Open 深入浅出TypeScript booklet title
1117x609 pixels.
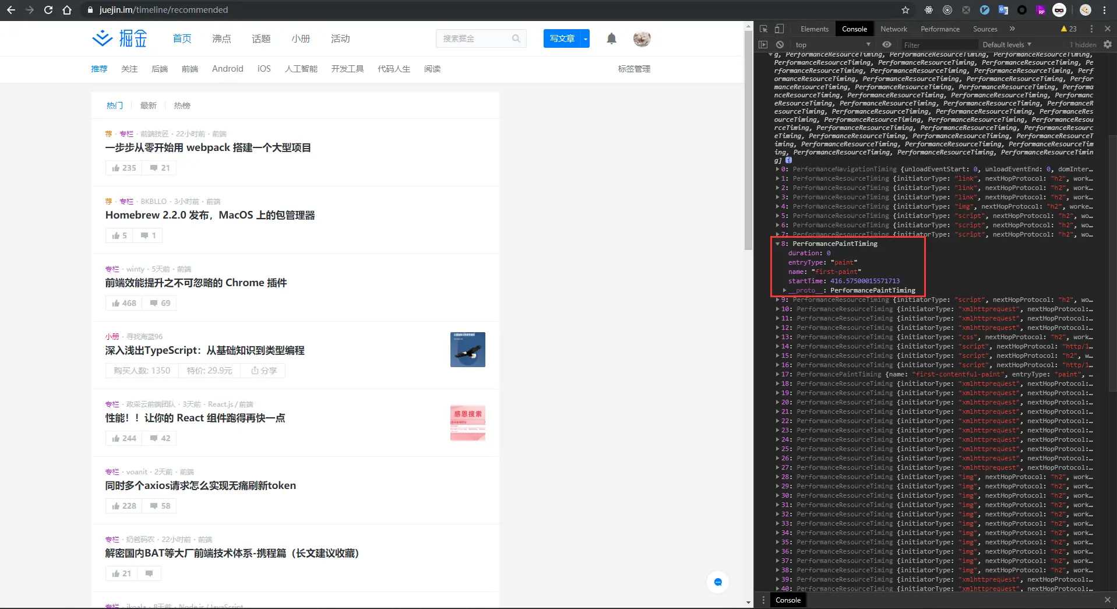pyautogui.click(x=205, y=350)
